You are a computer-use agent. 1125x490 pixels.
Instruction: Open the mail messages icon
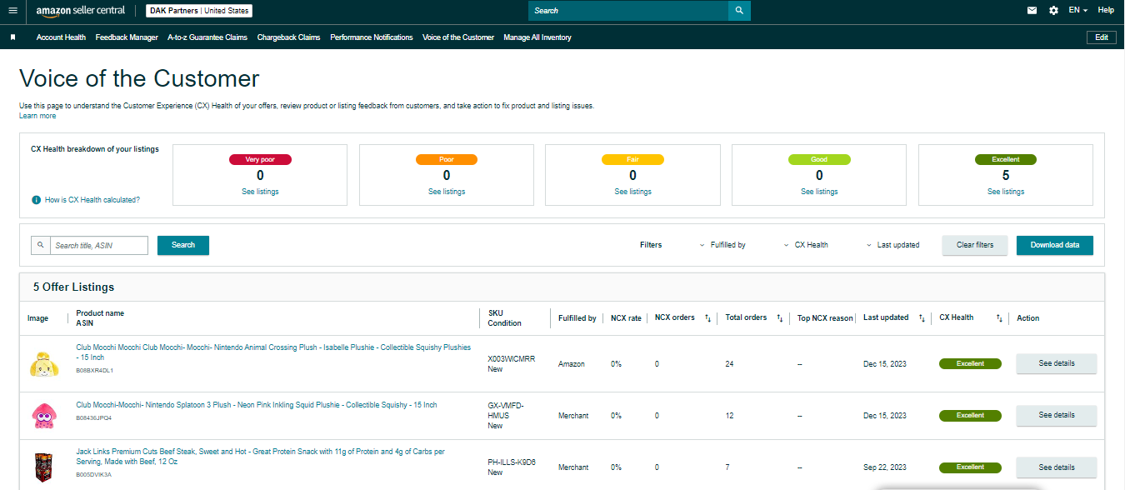(1032, 11)
